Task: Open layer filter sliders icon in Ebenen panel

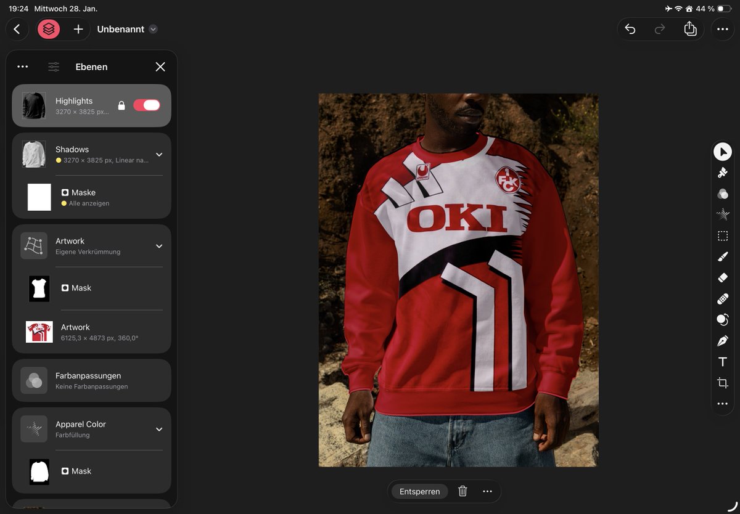Action: (x=54, y=67)
